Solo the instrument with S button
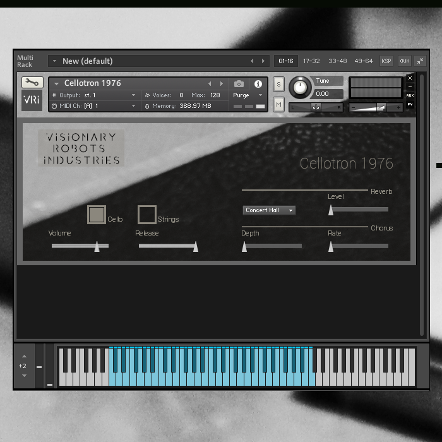This screenshot has height=442, width=442. pos(278,85)
